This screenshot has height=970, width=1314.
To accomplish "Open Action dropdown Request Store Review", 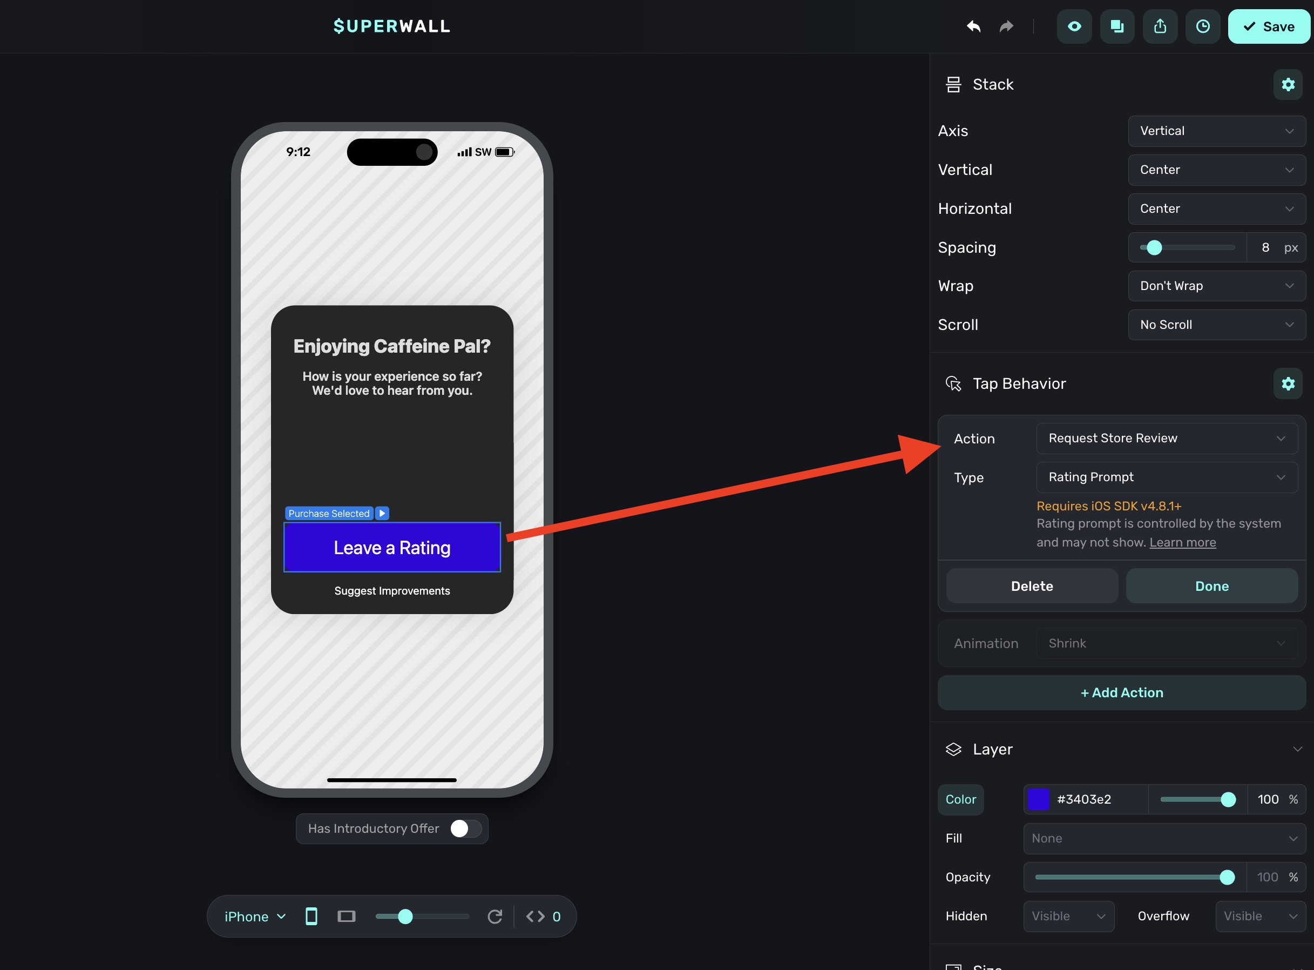I will pos(1166,439).
